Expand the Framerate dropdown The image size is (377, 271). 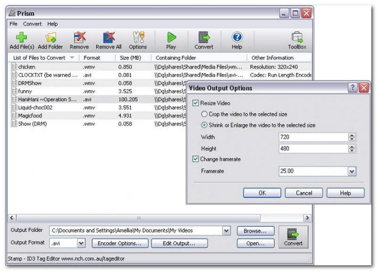pos(352,172)
